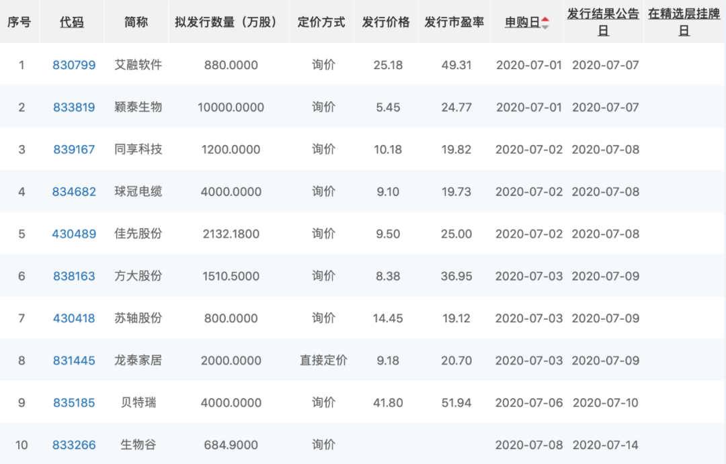Open stock code 838163 link

click(74, 277)
